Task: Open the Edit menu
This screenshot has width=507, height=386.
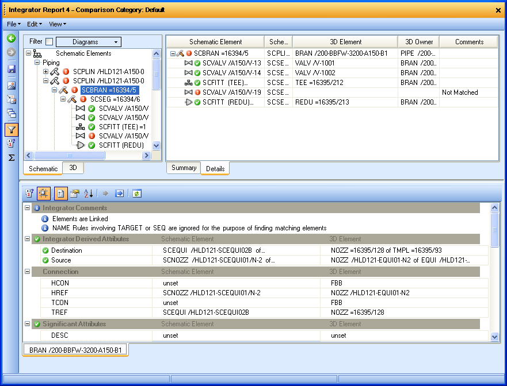Action: [34, 24]
